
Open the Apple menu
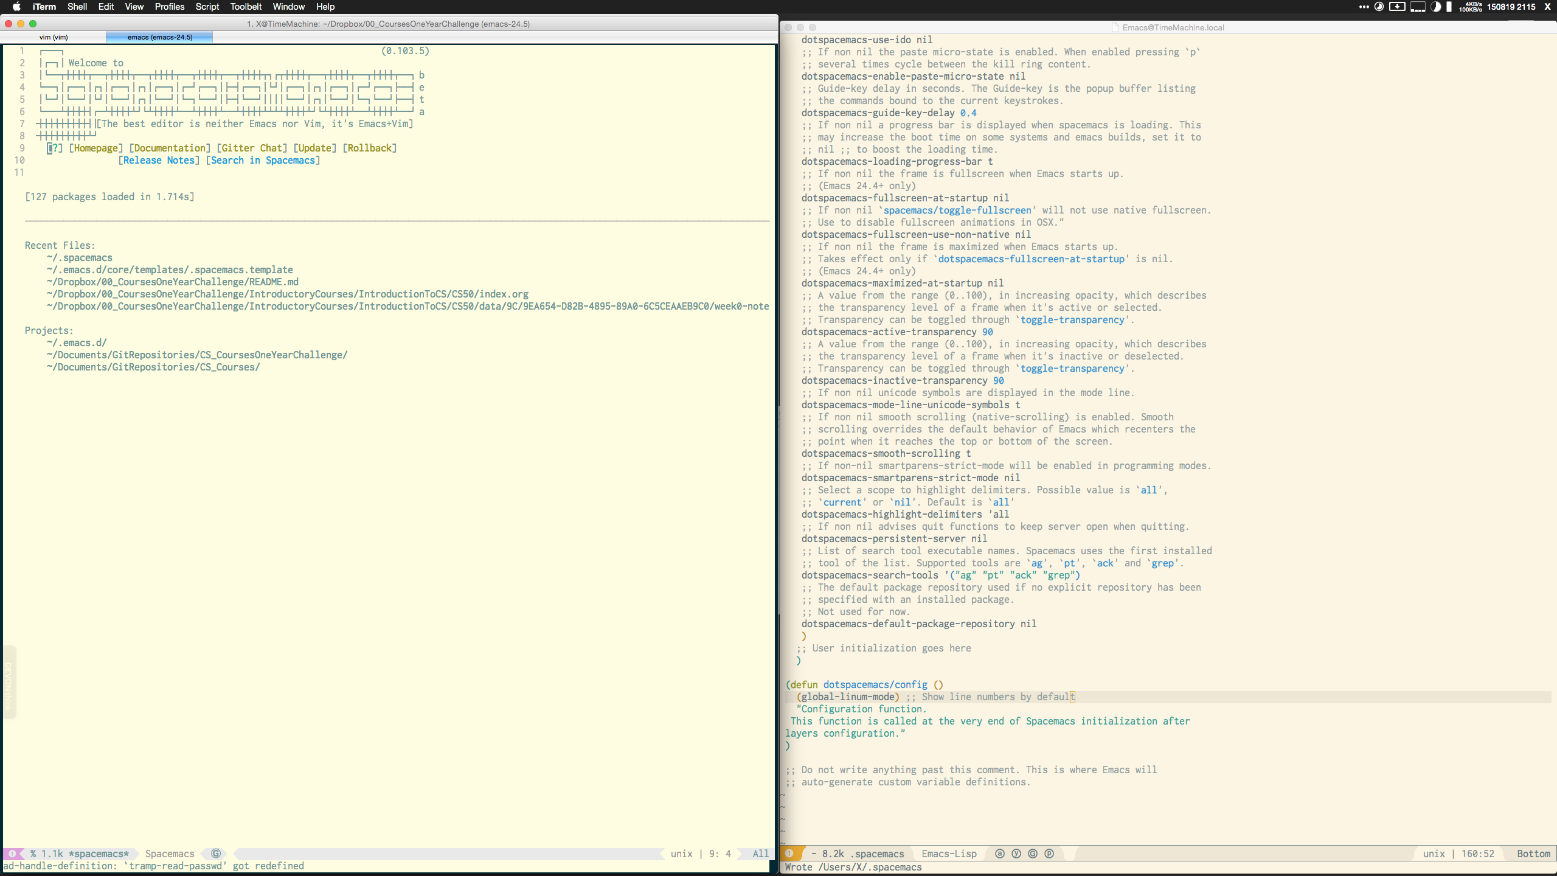pyautogui.click(x=16, y=7)
